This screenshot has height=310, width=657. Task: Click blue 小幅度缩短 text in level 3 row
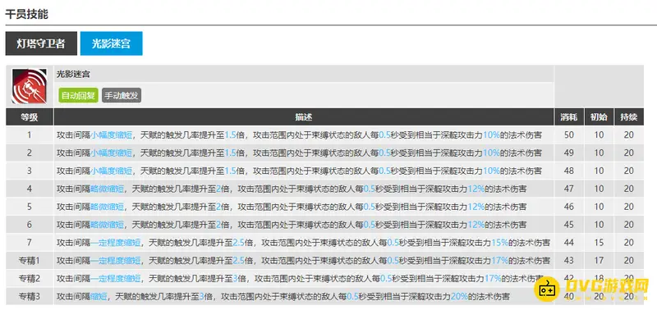[x=112, y=171]
